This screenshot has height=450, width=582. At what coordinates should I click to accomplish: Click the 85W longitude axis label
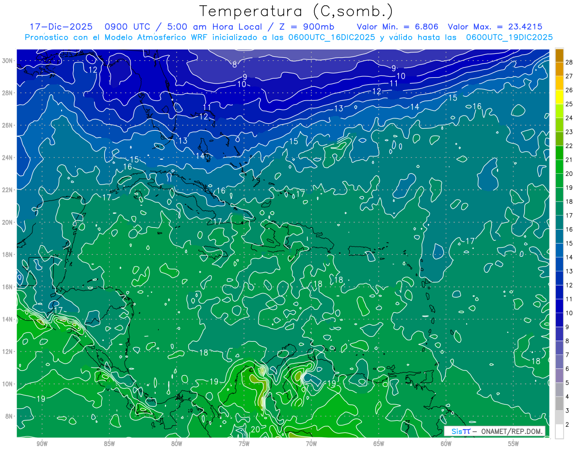point(110,444)
